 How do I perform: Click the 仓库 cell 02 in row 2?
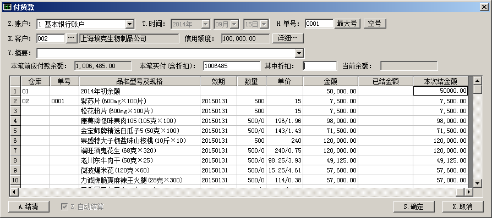tap(35, 101)
